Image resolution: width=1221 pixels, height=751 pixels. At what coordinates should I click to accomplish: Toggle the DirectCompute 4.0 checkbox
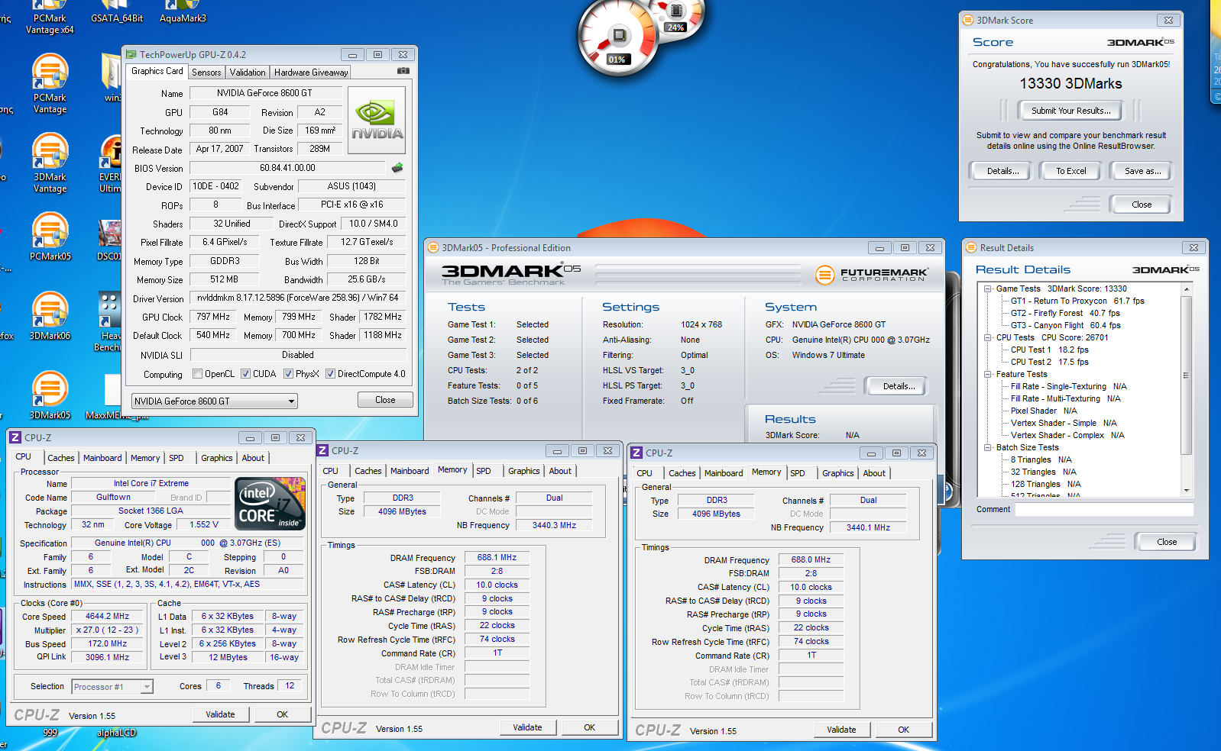point(330,374)
